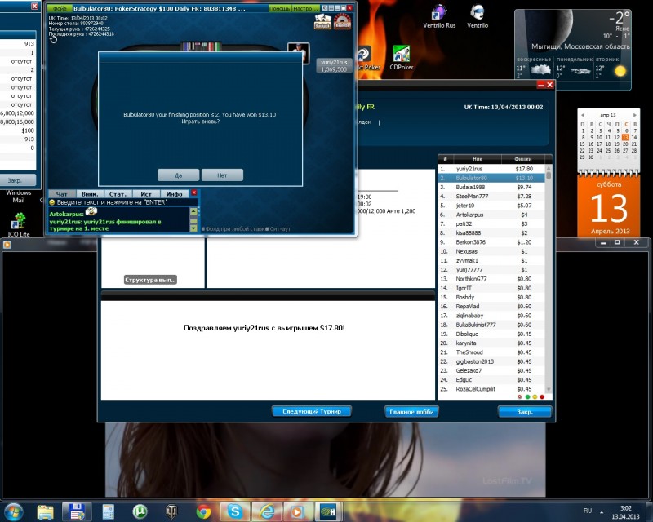Select the 'Инфо' tab in chat panel
The height and width of the screenshot is (522, 653).
(174, 193)
